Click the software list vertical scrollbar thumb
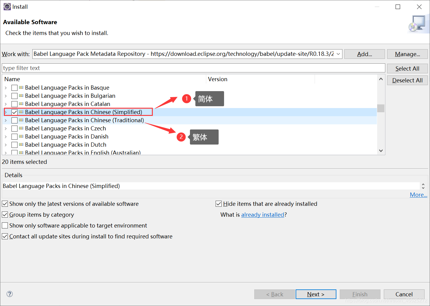The image size is (430, 306). [x=381, y=108]
